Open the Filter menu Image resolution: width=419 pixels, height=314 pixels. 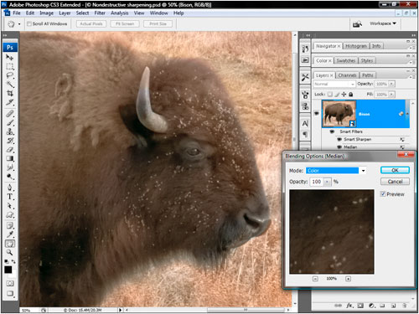tap(100, 13)
